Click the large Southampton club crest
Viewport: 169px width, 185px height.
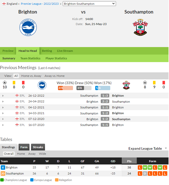(x=140, y=27)
